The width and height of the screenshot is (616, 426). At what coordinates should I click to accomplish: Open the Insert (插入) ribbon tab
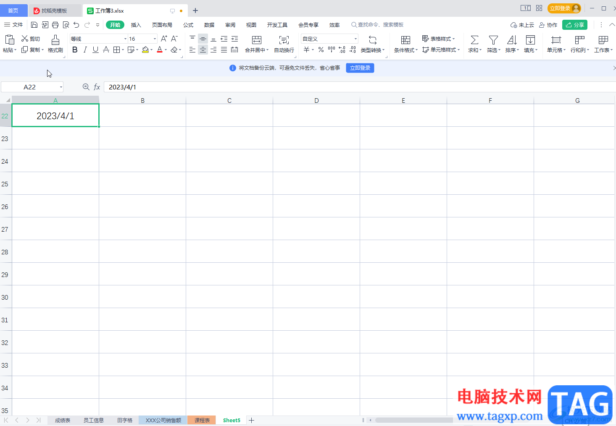(x=136, y=25)
